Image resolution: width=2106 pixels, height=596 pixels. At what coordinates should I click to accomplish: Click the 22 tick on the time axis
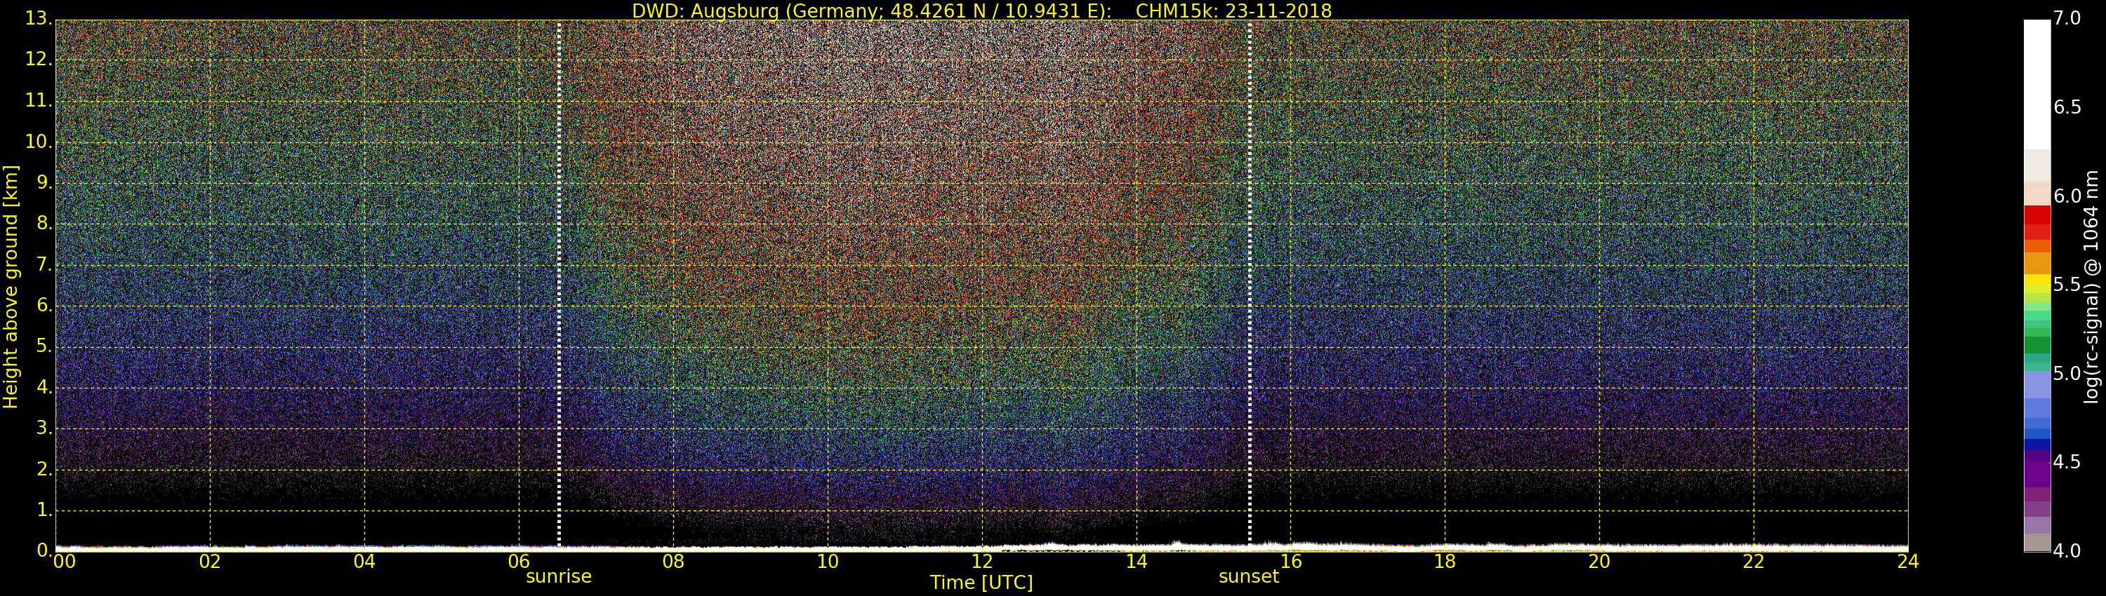(1754, 562)
